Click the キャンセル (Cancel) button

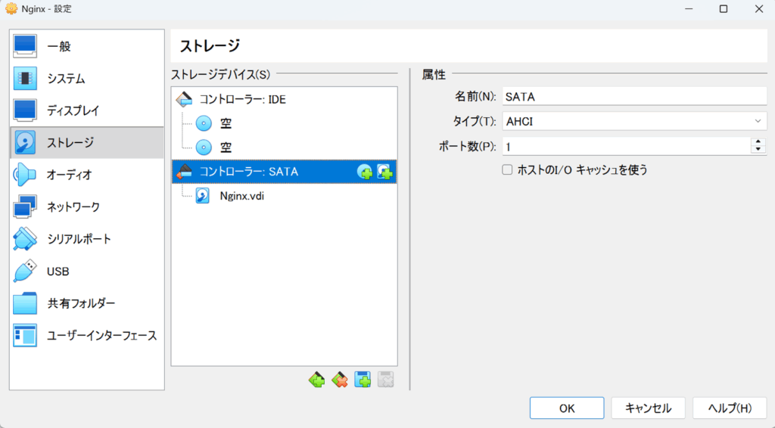click(648, 408)
